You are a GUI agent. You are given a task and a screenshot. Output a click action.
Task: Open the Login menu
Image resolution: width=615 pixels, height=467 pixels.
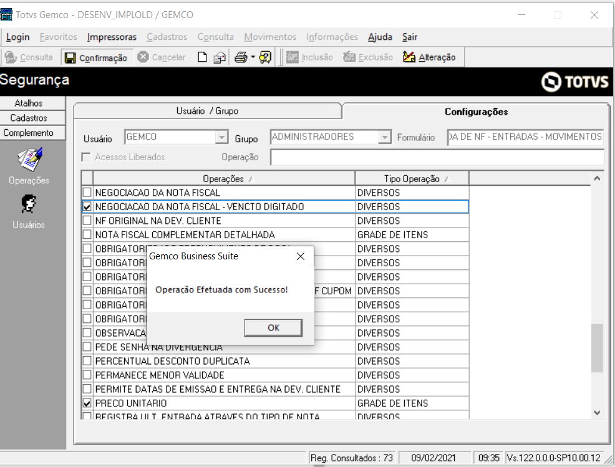point(17,37)
